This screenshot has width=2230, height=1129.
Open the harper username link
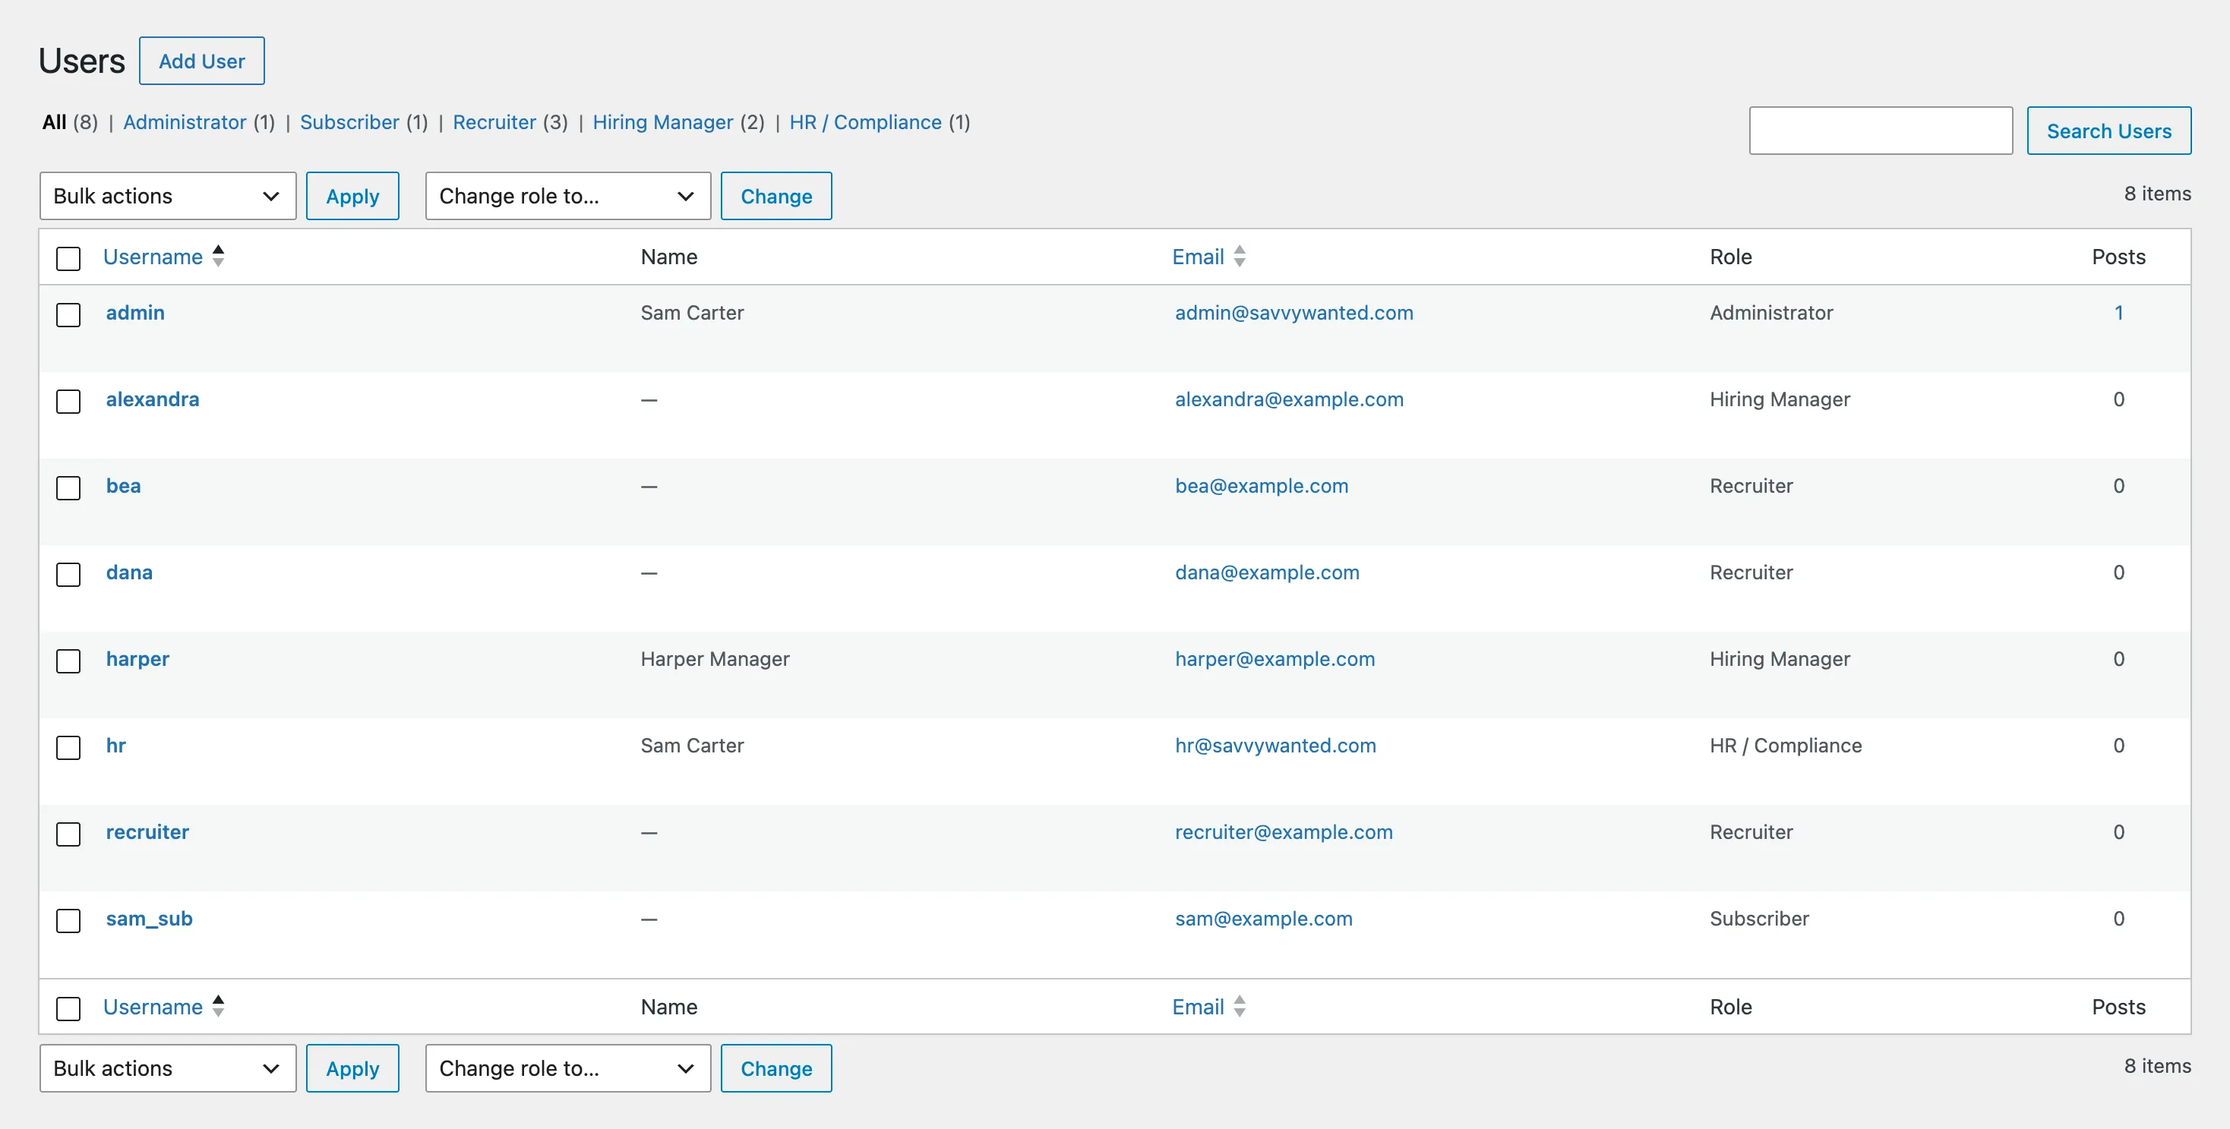(137, 659)
